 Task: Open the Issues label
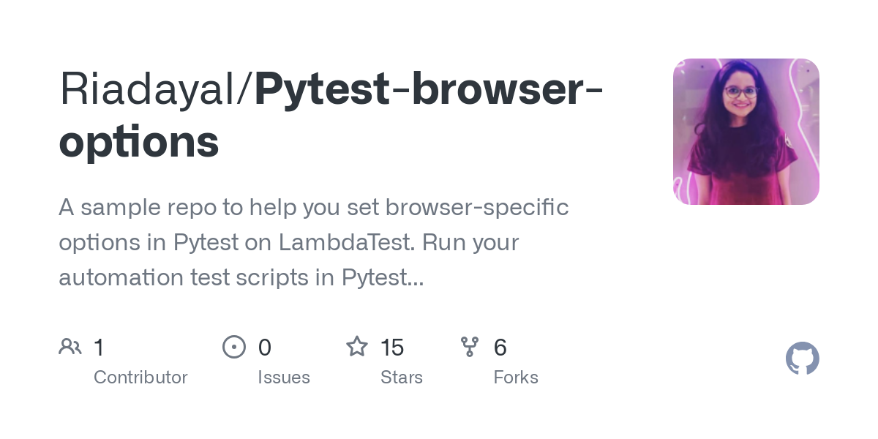[x=284, y=378]
